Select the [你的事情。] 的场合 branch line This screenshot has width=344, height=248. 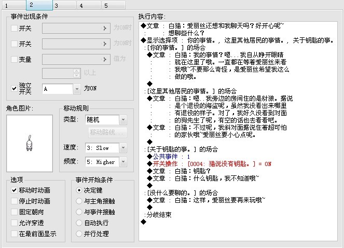click(175, 47)
